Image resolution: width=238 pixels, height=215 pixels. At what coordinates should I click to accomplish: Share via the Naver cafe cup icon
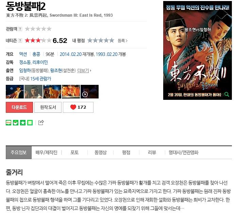16,123
